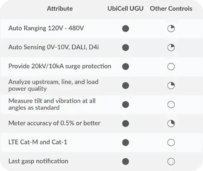This screenshot has height=171, width=203.
Task: Select the filled dot for surge protection
Action: tap(126, 66)
